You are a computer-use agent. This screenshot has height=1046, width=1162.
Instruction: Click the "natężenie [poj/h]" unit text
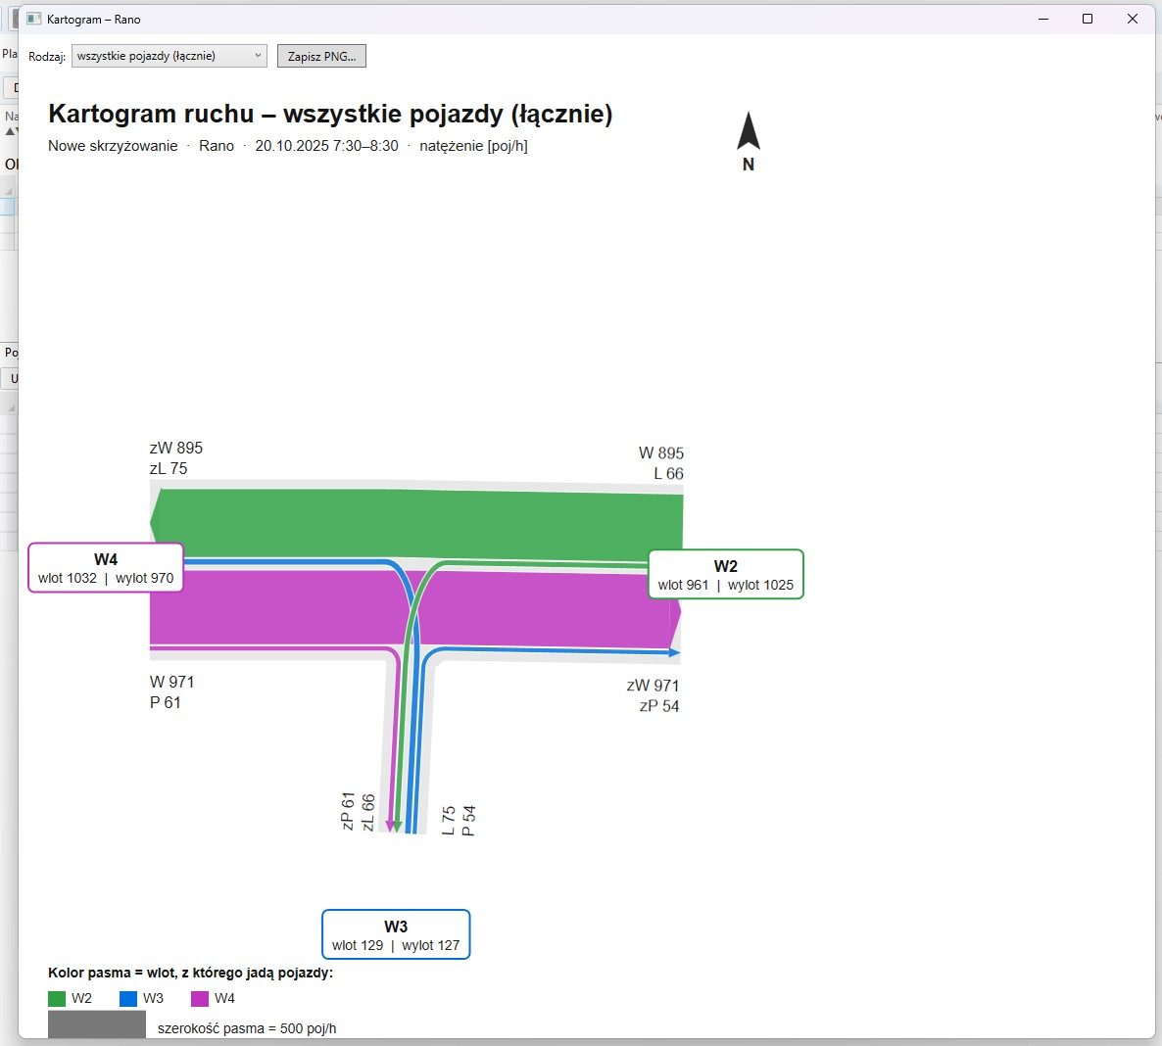[x=473, y=146]
